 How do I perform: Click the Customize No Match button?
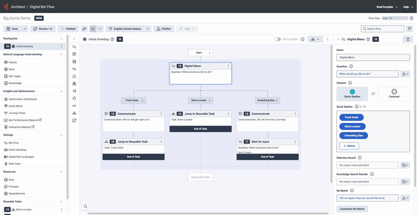(x=352, y=209)
